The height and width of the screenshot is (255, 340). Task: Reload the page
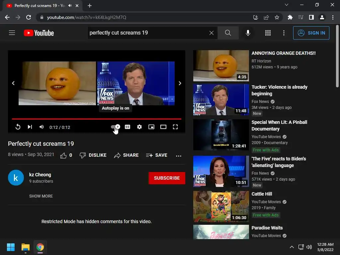tap(29, 17)
